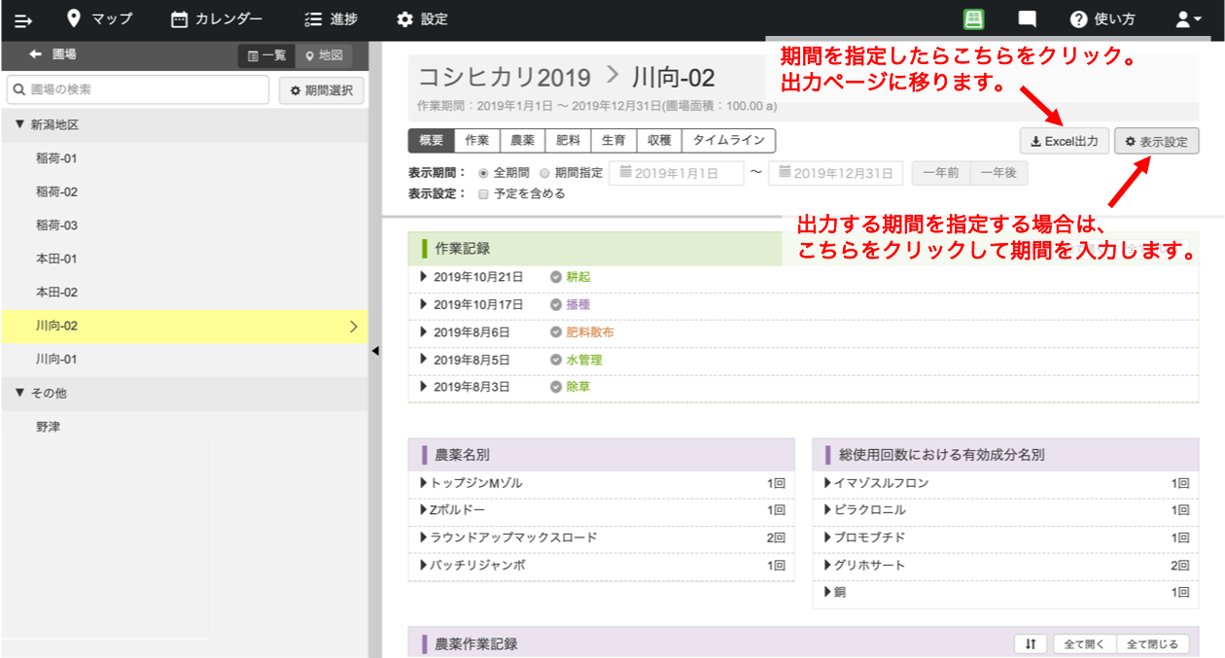The width and height of the screenshot is (1225, 658).
Task: Switch to the タイムライン tab
Action: 729,141
